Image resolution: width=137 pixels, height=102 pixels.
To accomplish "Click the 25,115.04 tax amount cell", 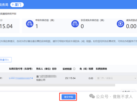I will click(x=70, y=78).
